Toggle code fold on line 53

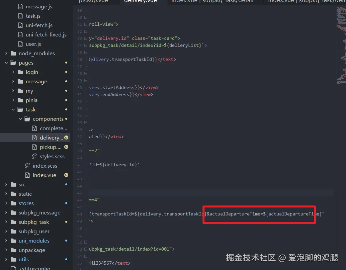tap(86, 249)
